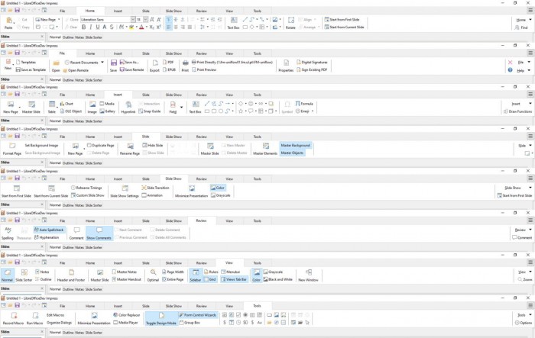The image size is (535, 338).
Task: Open Digital Signatures in File ribbon
Action: [312, 63]
